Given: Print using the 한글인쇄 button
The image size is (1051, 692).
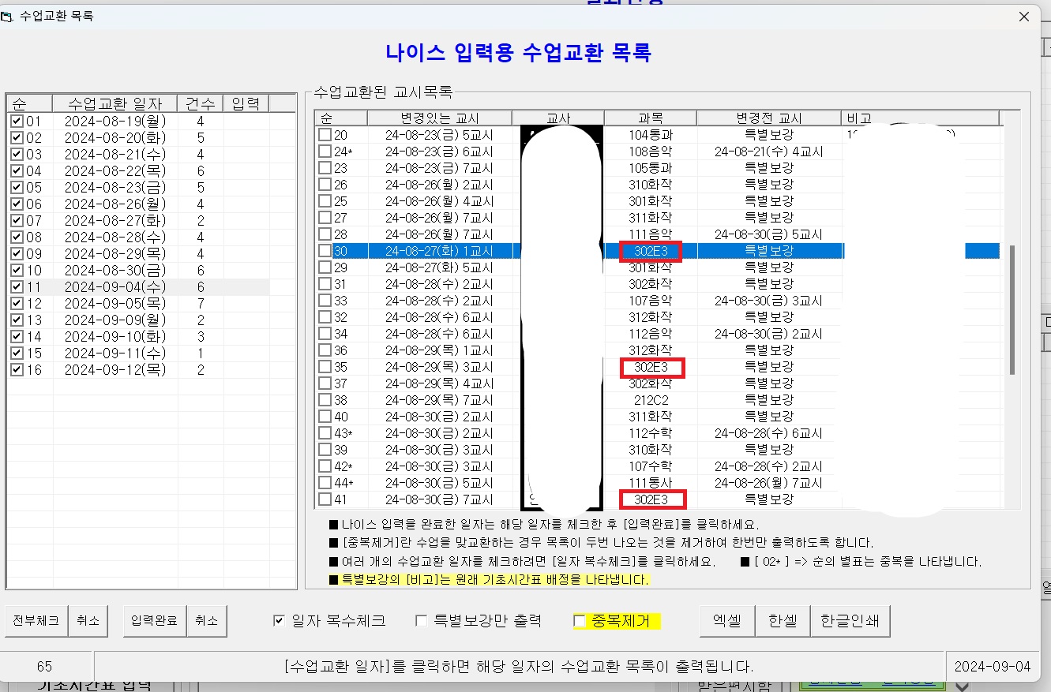Looking at the screenshot, I should [x=851, y=621].
